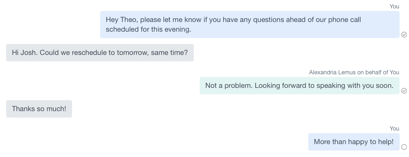409x157 pixels.
Task: Select the More than happy to help! bubble
Action: (354, 142)
